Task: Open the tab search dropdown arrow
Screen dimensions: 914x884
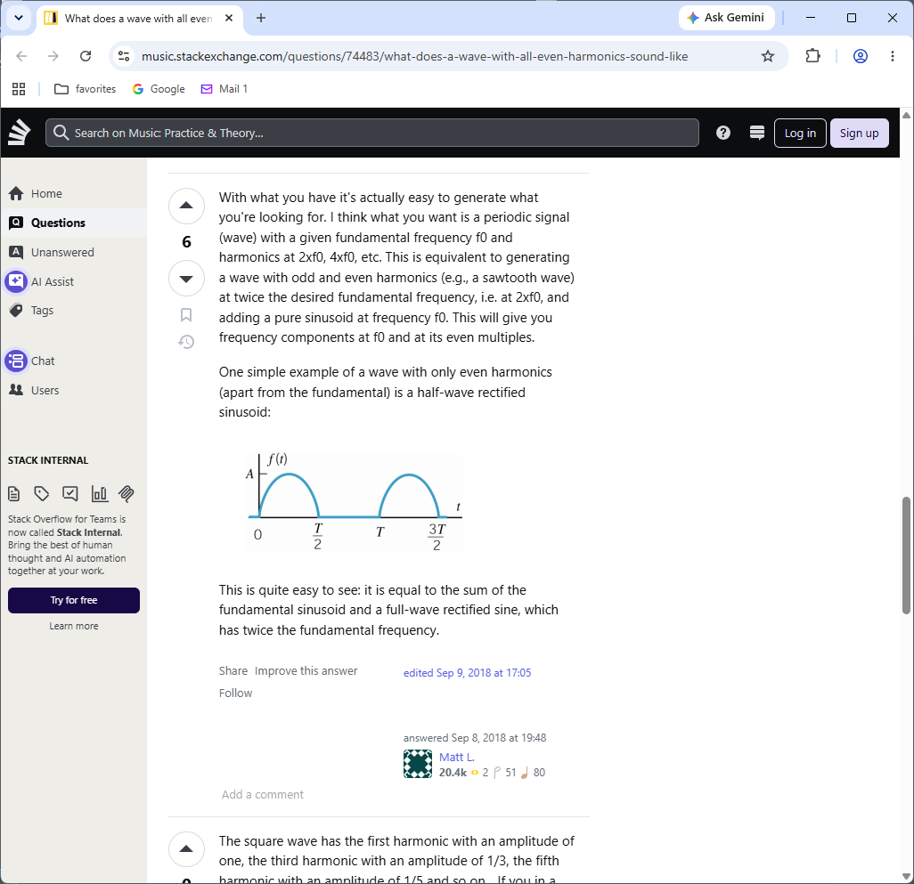Action: (x=19, y=18)
